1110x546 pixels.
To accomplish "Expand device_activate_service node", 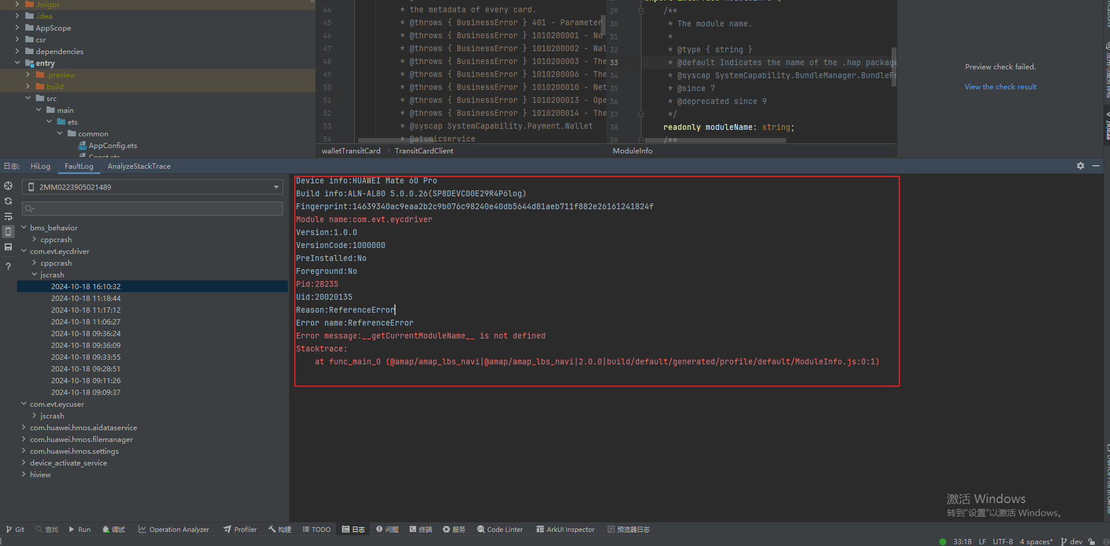I will (24, 463).
